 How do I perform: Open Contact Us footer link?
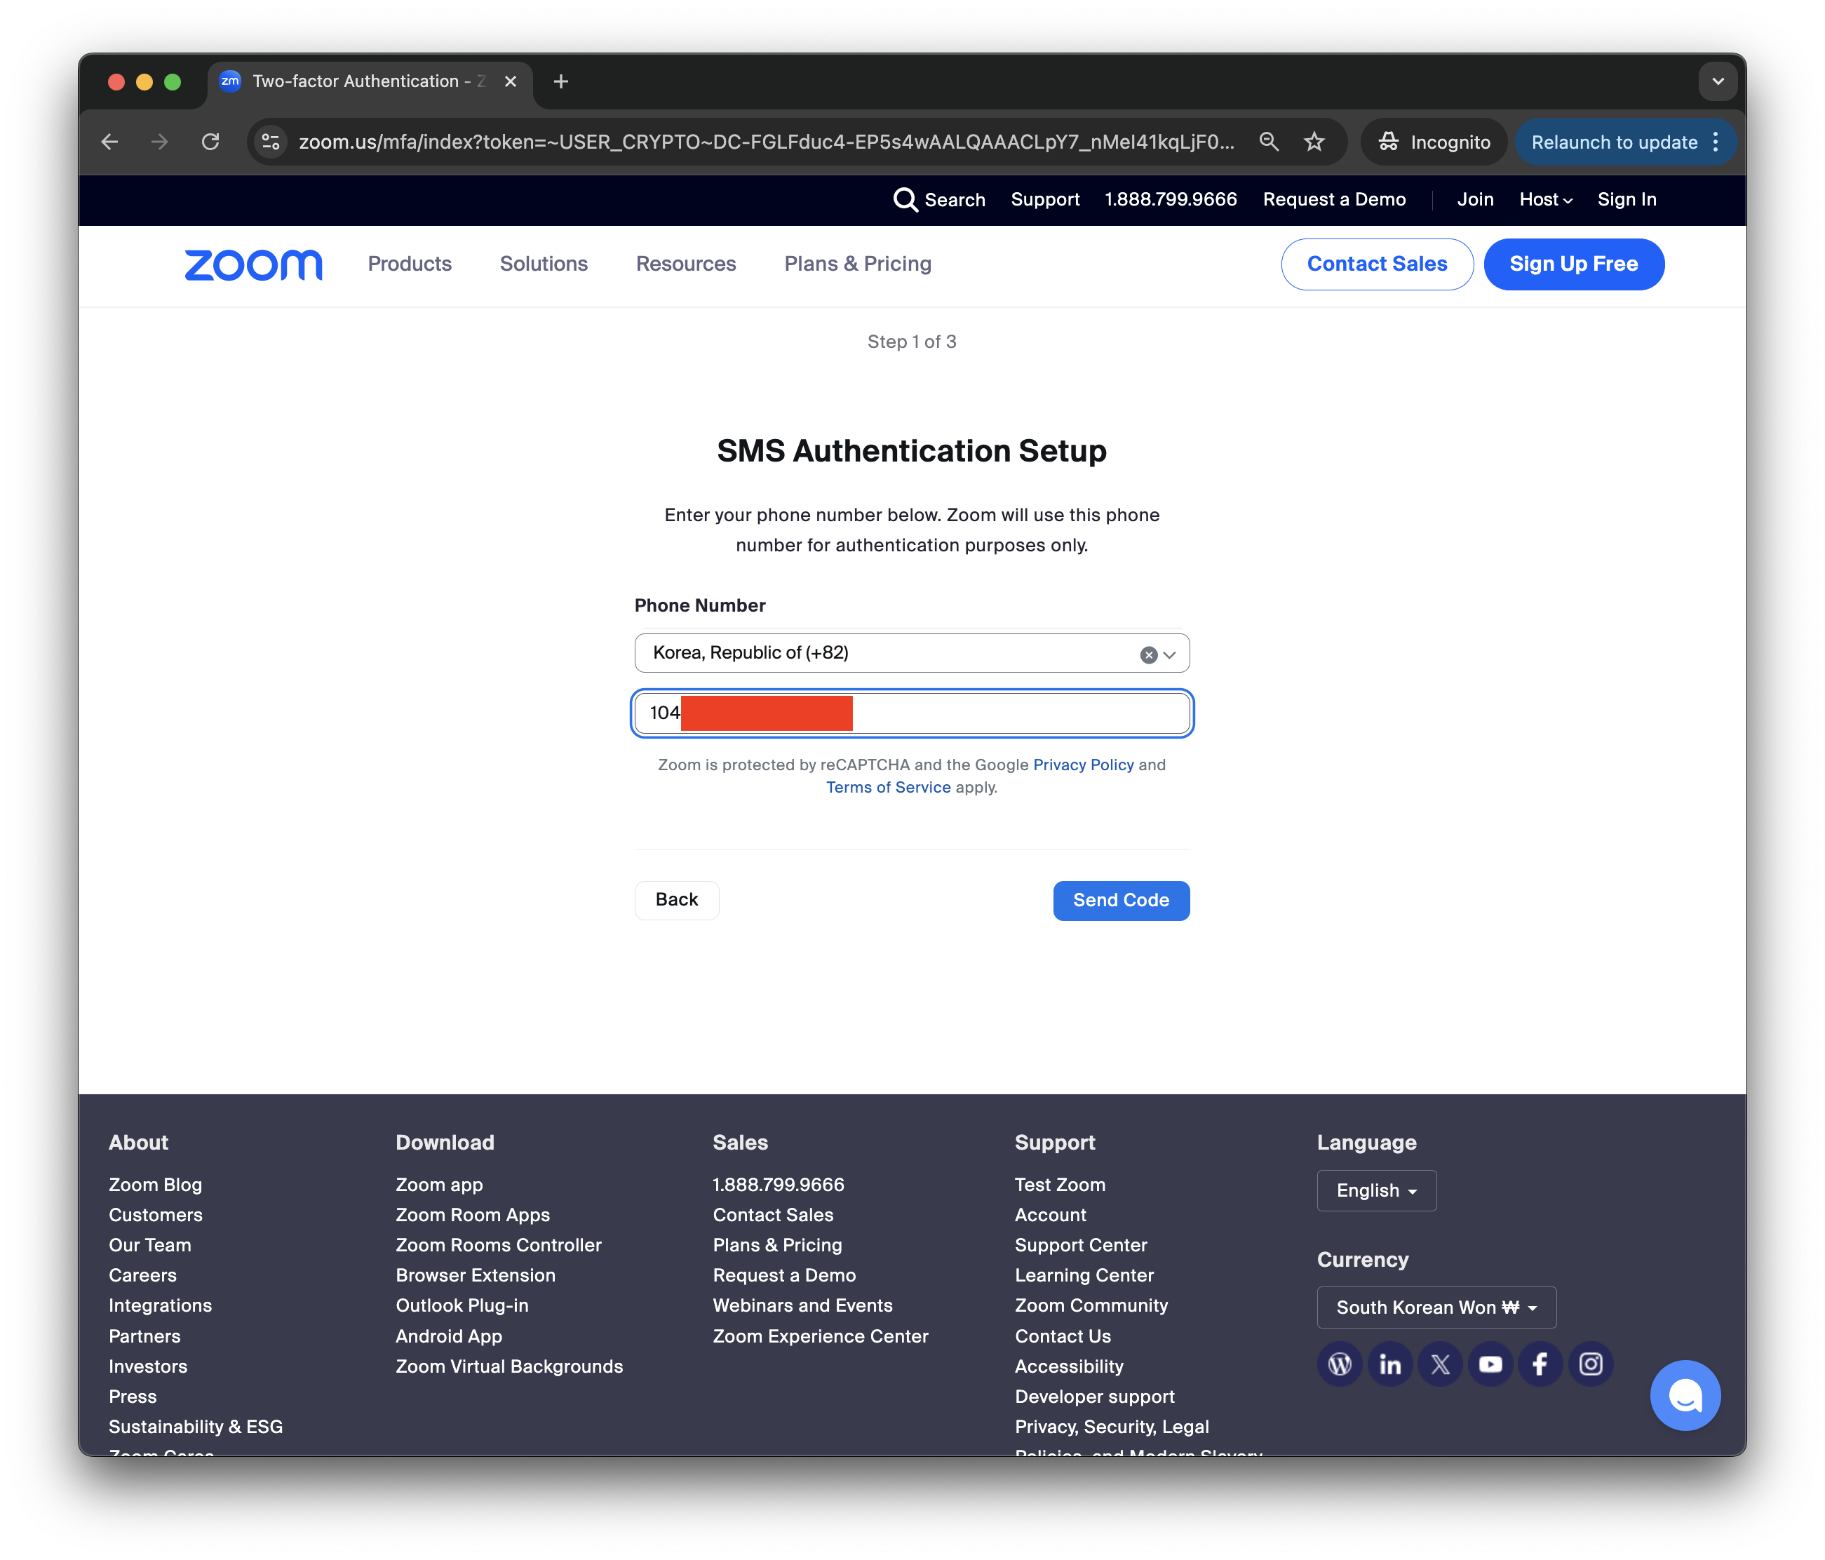coord(1062,1336)
